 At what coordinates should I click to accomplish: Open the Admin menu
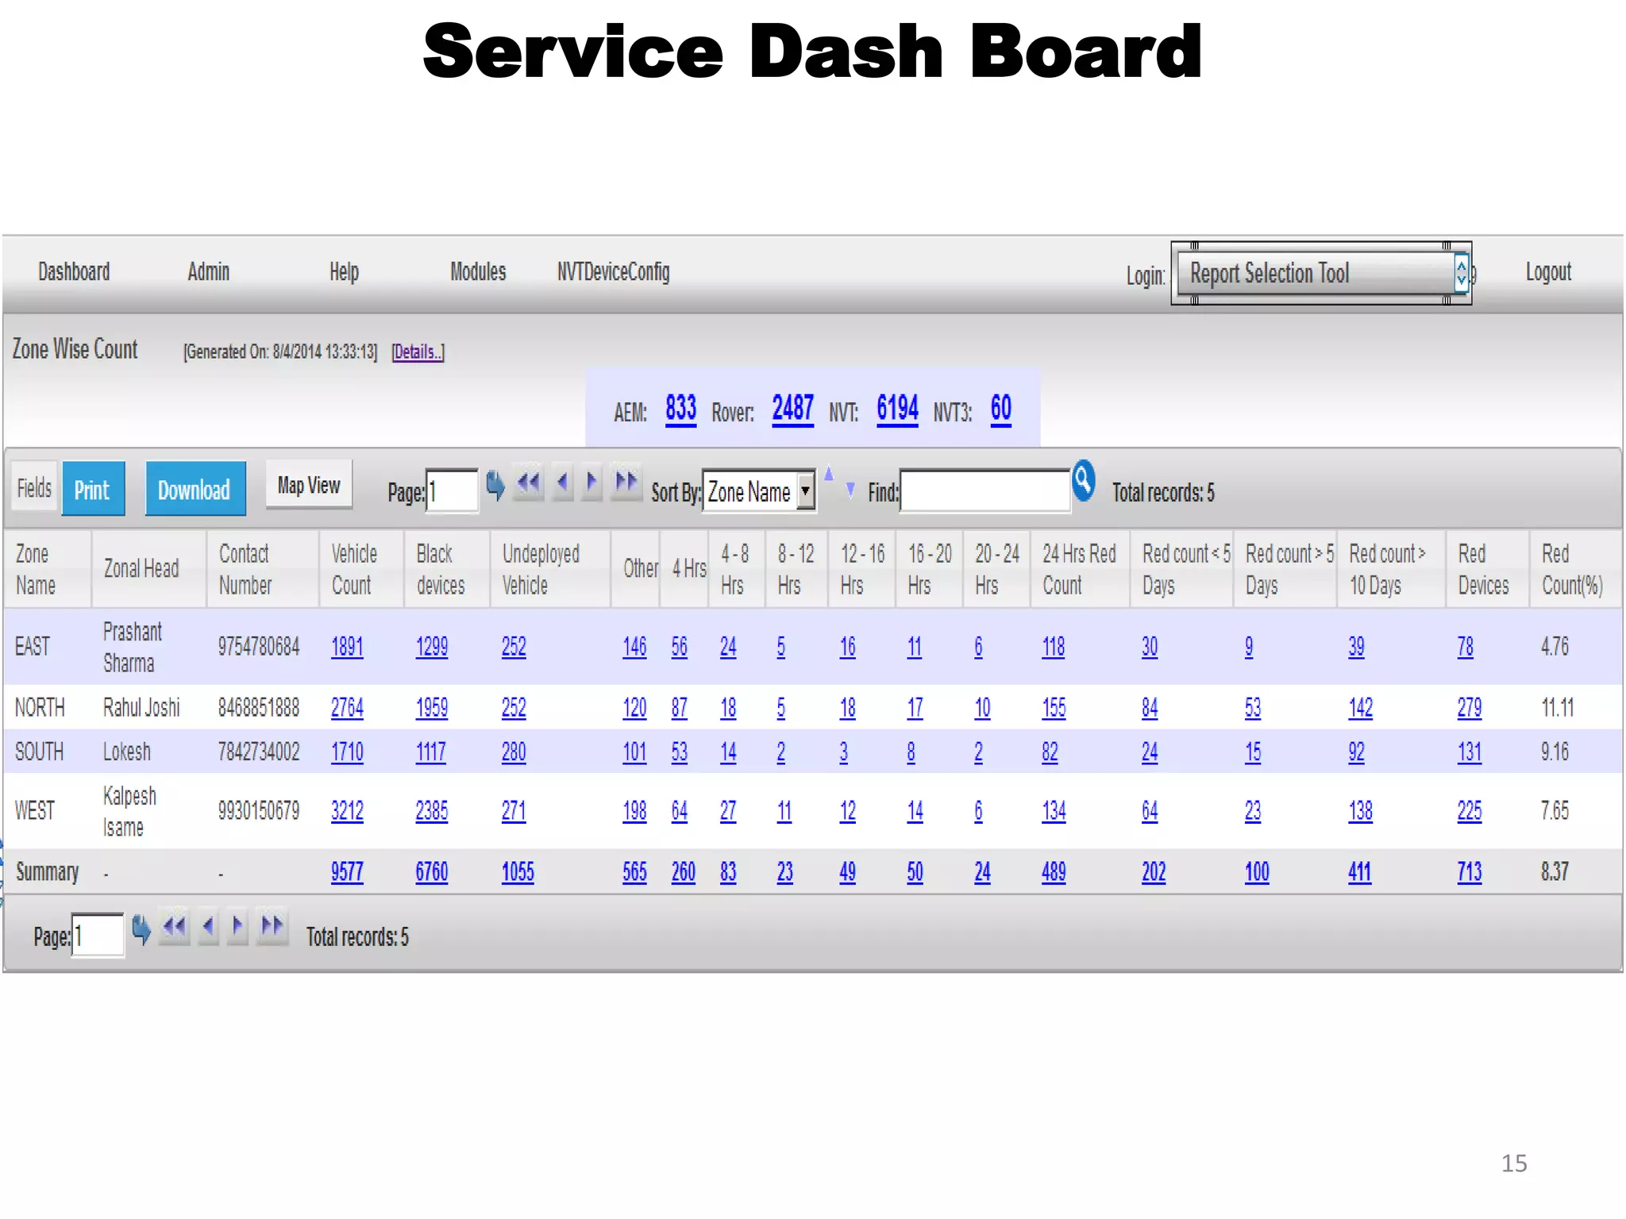pyautogui.click(x=208, y=272)
